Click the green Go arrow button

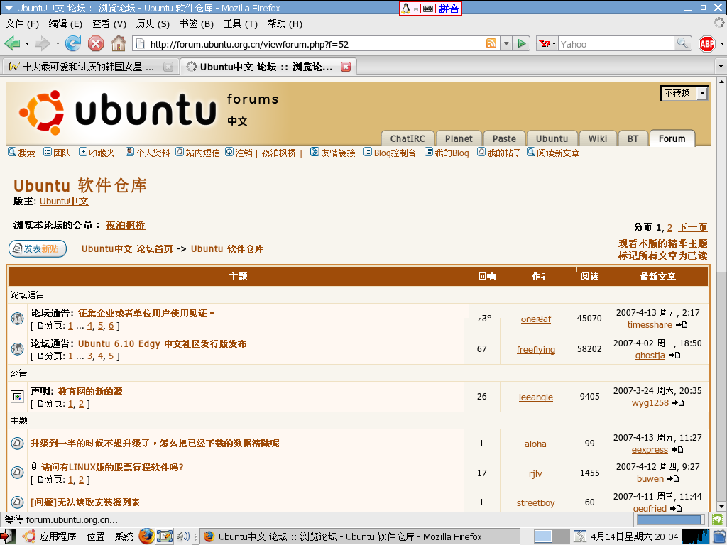point(522,43)
